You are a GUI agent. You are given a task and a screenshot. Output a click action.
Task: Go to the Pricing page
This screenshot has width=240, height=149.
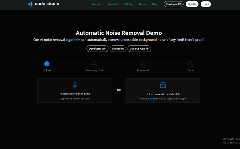click(x=129, y=4)
